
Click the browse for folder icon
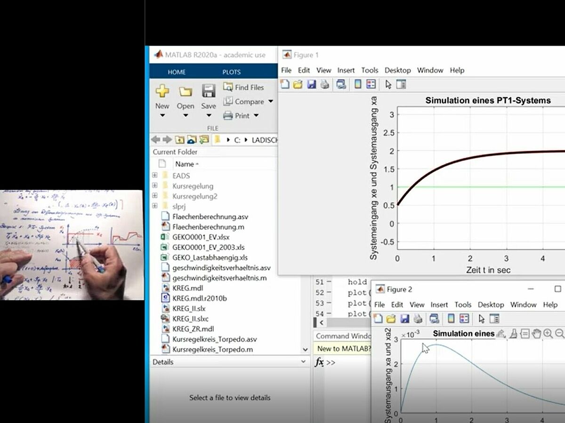point(204,140)
